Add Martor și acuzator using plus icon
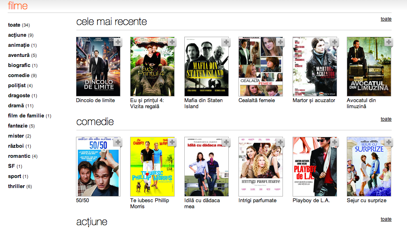The image size is (407, 228). pos(335,42)
